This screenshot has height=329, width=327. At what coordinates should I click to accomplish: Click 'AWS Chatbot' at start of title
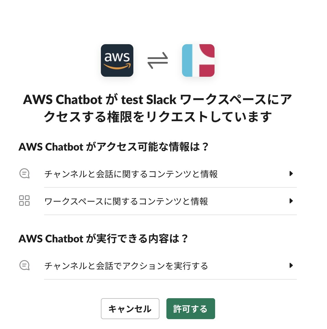click(63, 99)
